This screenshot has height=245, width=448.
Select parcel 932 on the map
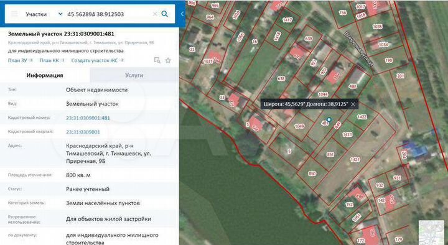point(380,185)
